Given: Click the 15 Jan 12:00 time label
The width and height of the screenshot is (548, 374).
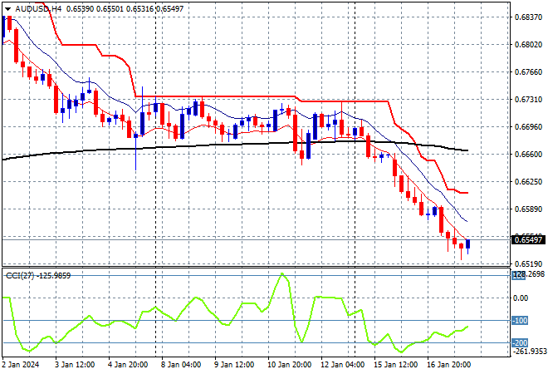Looking at the screenshot, I should coord(396,365).
